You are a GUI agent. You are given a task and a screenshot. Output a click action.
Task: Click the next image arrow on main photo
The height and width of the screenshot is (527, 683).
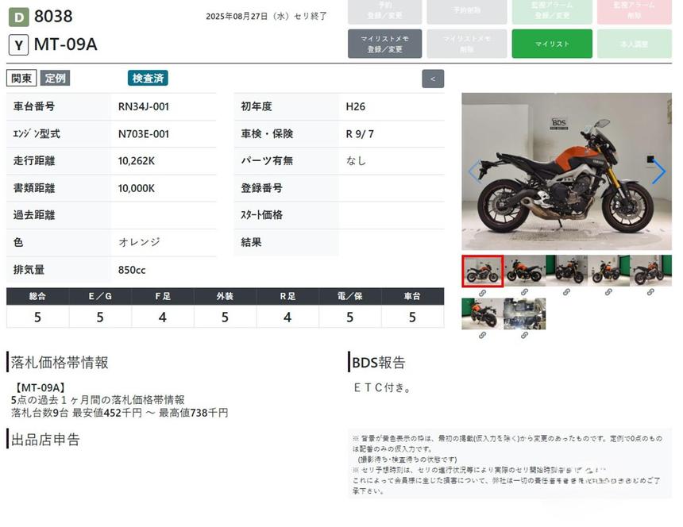pos(658,171)
